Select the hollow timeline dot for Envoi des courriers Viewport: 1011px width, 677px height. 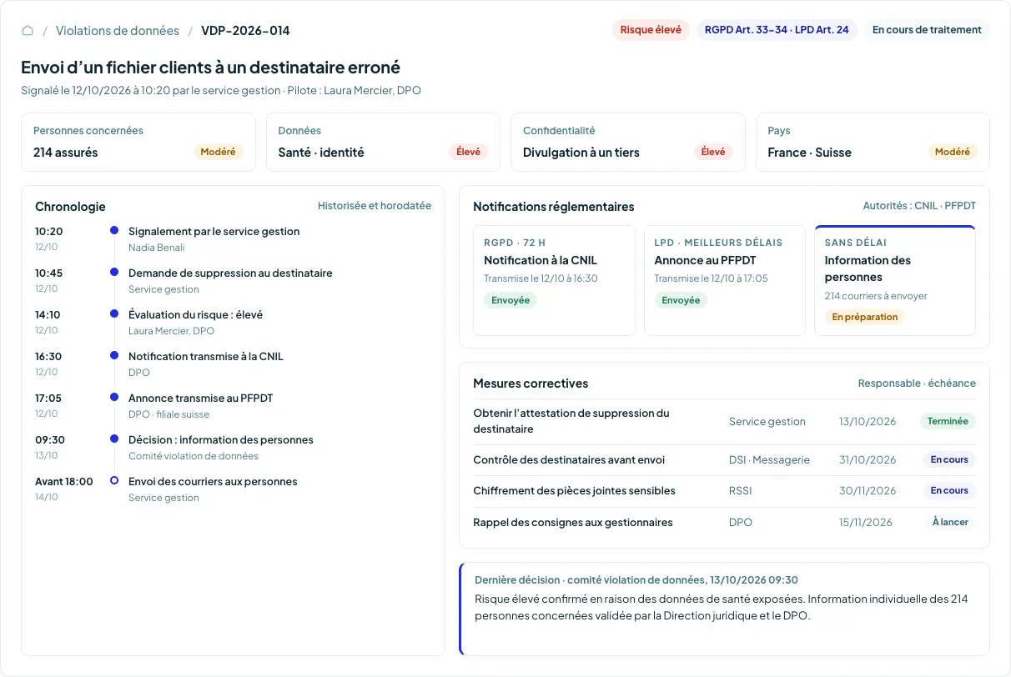114,480
